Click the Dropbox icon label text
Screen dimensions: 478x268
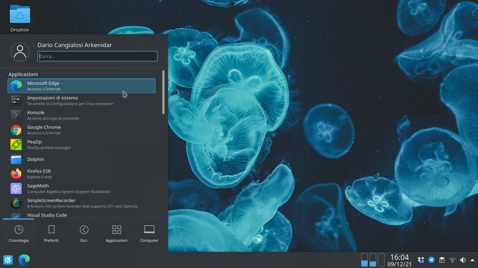click(x=20, y=30)
